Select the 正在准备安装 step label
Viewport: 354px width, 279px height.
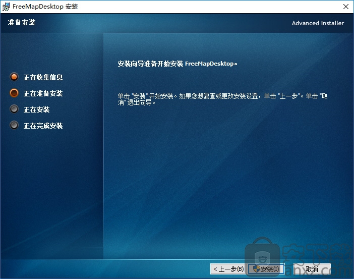(43, 93)
